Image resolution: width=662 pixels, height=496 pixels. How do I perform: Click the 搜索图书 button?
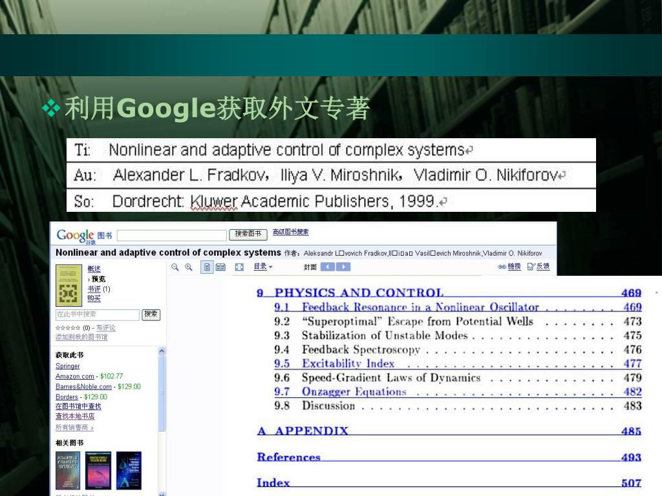click(248, 234)
